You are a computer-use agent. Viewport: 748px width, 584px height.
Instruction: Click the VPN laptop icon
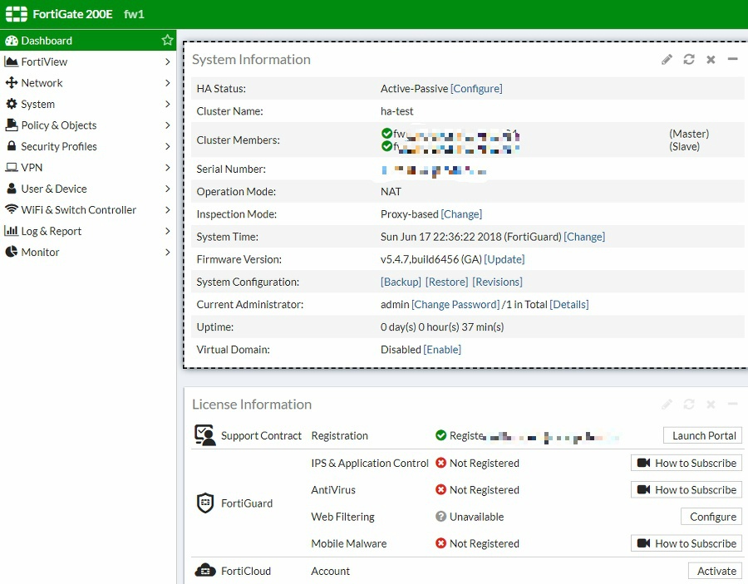[12, 167]
